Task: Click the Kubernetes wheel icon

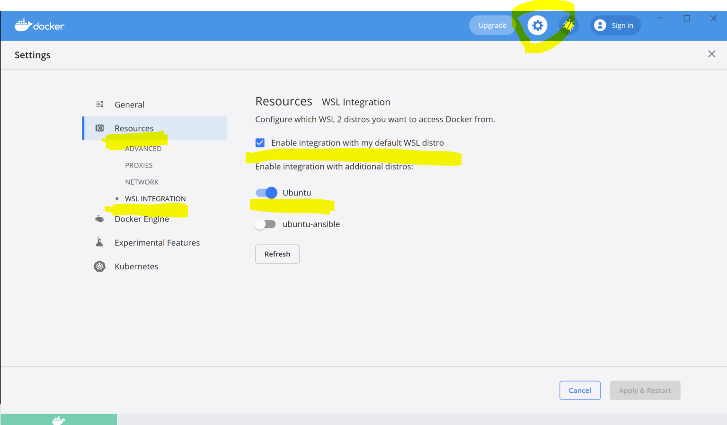Action: (99, 266)
